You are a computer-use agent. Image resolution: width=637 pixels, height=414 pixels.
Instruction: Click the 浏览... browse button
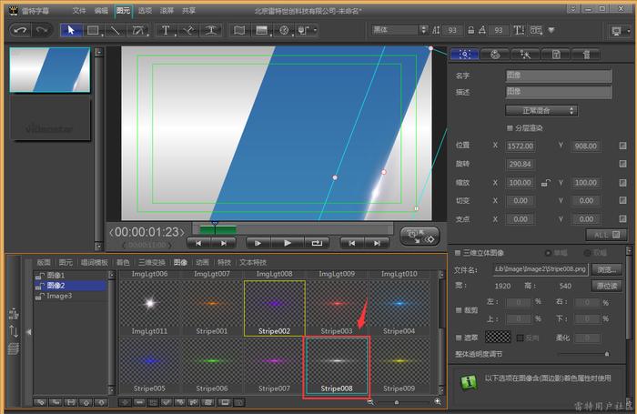tap(607, 269)
